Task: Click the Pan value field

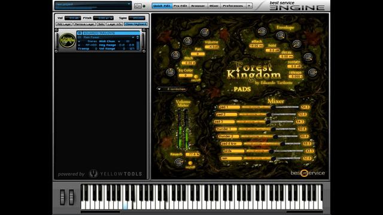Action: pyautogui.click(x=197, y=54)
